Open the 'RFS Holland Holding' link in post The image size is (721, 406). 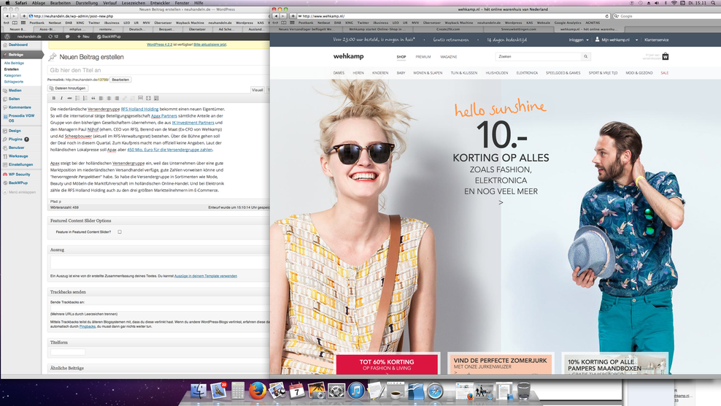(140, 109)
